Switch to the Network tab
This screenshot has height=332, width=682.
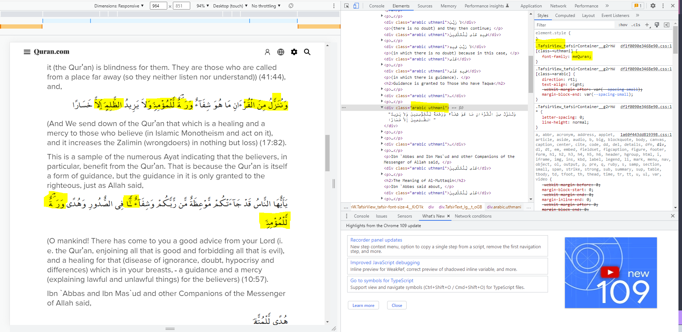[558, 6]
